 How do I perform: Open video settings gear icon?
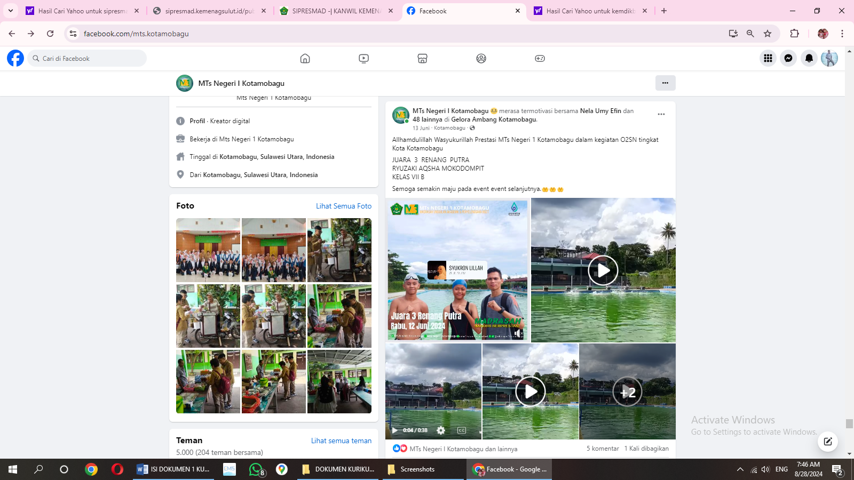[x=441, y=430]
